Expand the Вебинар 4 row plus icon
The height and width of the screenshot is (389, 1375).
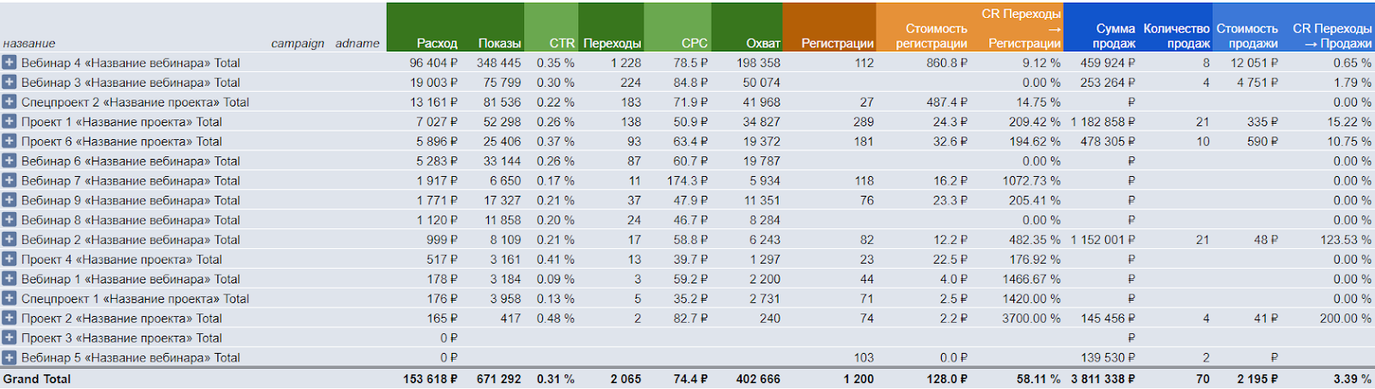coord(9,63)
